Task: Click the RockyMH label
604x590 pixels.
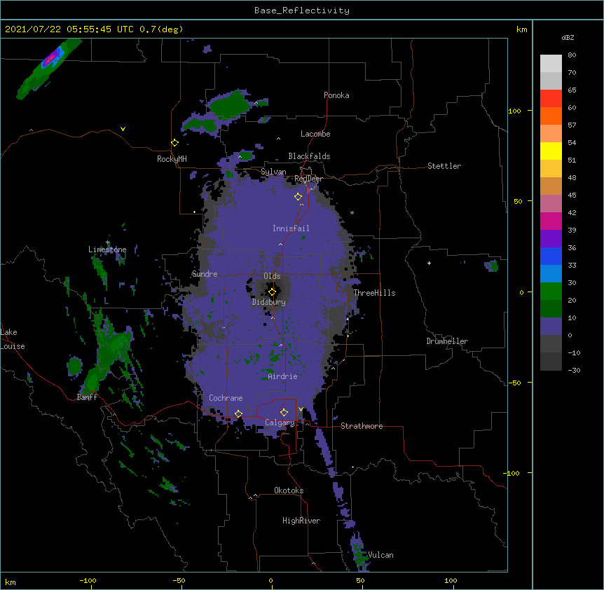Action: tap(172, 159)
